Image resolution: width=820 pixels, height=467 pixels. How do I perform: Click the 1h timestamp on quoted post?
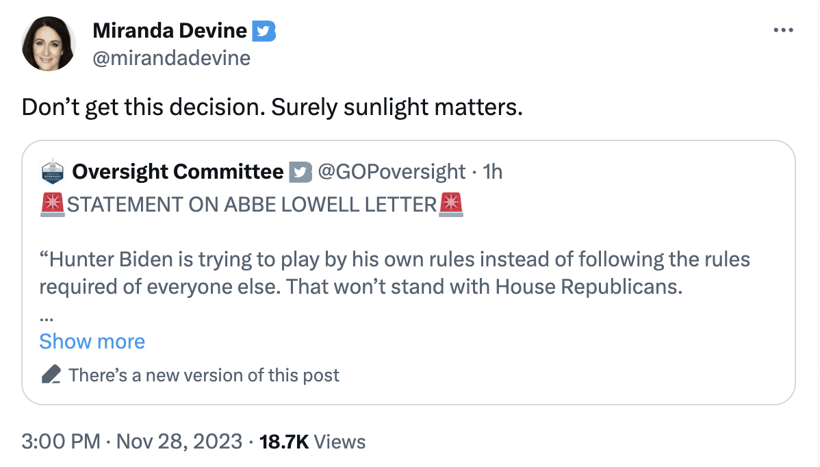coord(493,172)
